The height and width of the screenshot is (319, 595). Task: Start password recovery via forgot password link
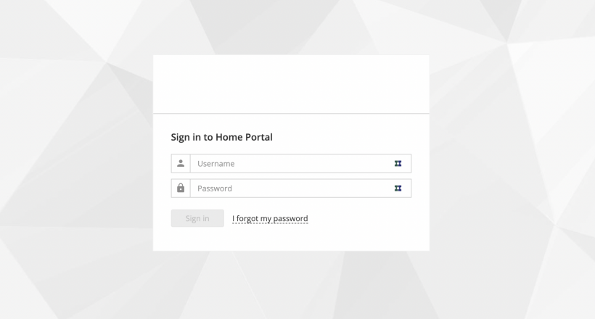[270, 218]
